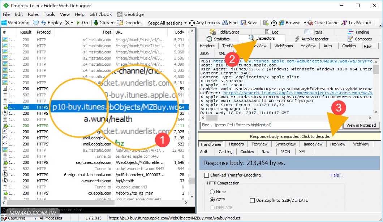Enable Chunked Transfer-Encoding checkbox
Image resolution: width=383 pixels, height=222 pixels.
coord(207,175)
